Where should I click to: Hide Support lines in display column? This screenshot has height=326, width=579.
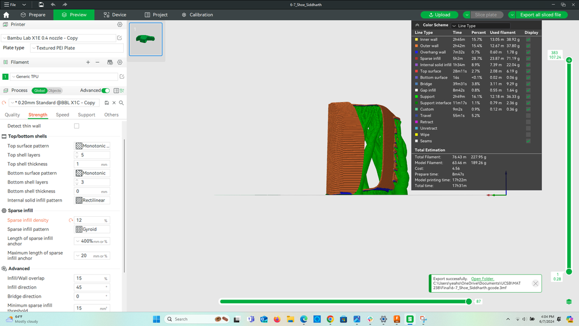[528, 97]
